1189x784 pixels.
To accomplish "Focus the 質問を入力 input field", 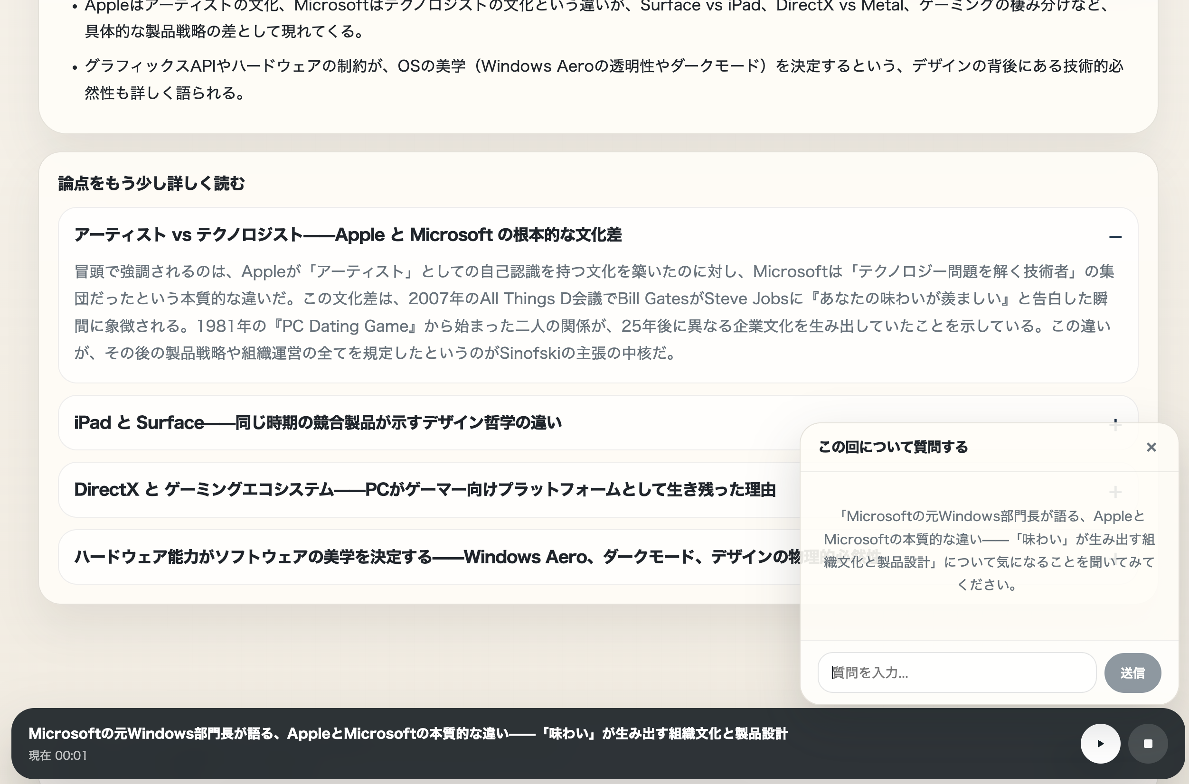I will (956, 672).
